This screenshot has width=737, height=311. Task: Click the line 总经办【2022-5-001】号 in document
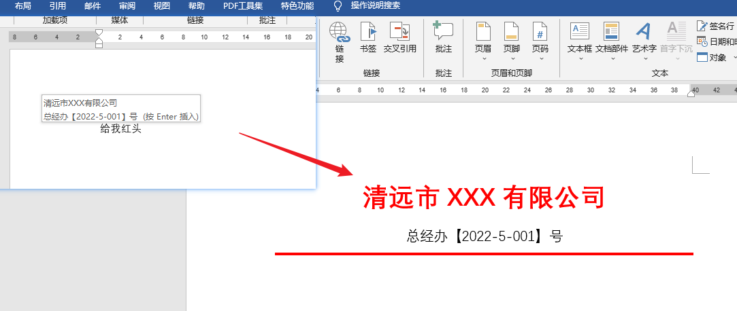click(x=485, y=236)
